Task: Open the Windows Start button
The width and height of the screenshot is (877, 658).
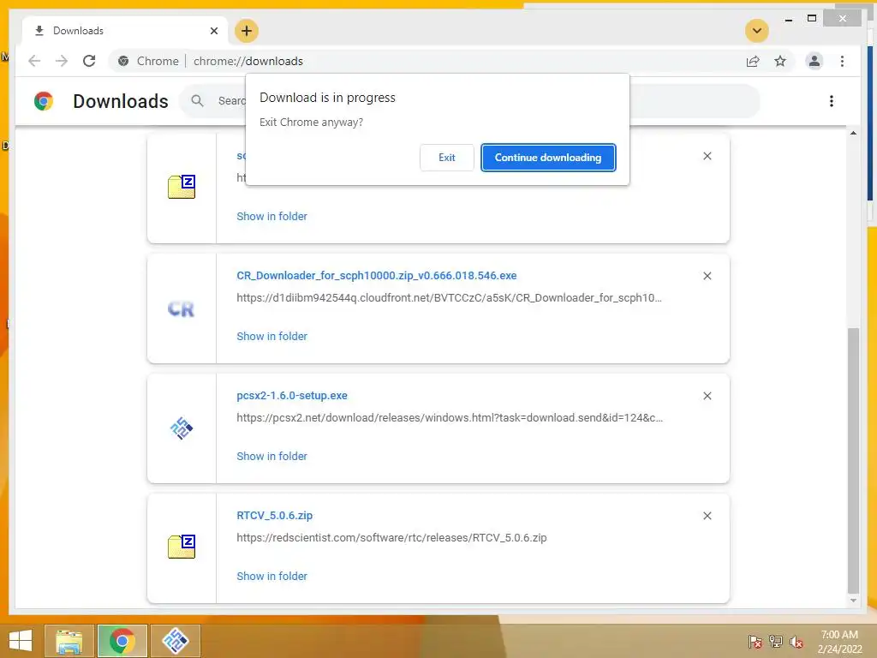Action: point(21,641)
